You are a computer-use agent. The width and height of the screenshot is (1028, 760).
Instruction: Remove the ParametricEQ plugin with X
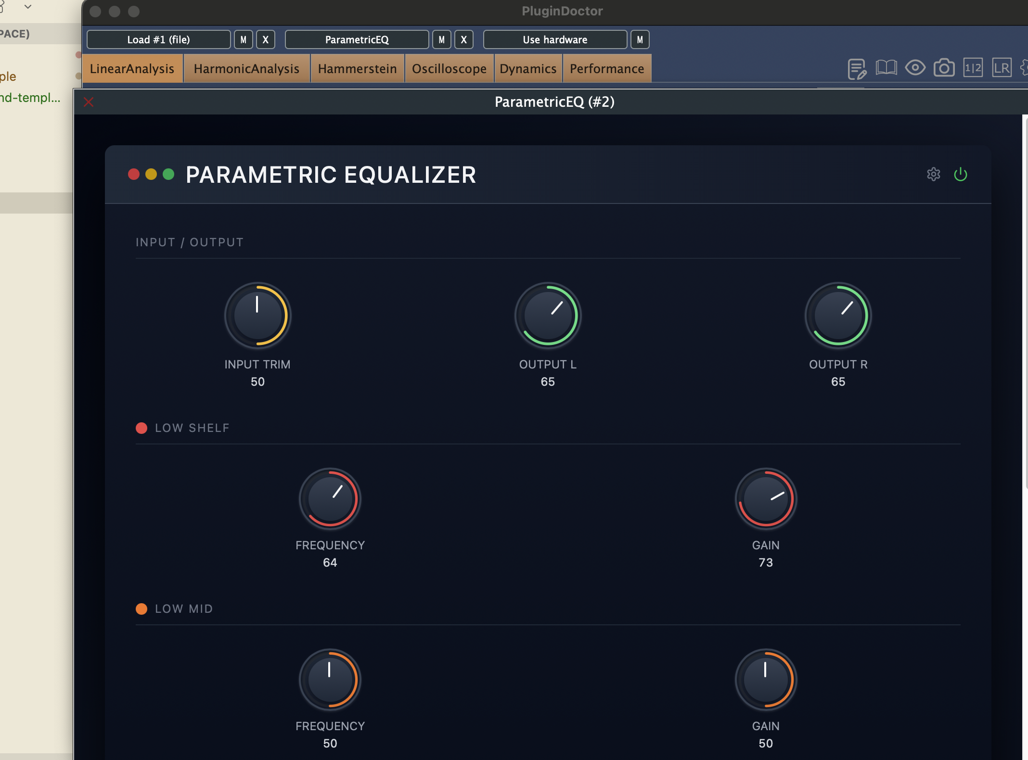click(x=463, y=39)
